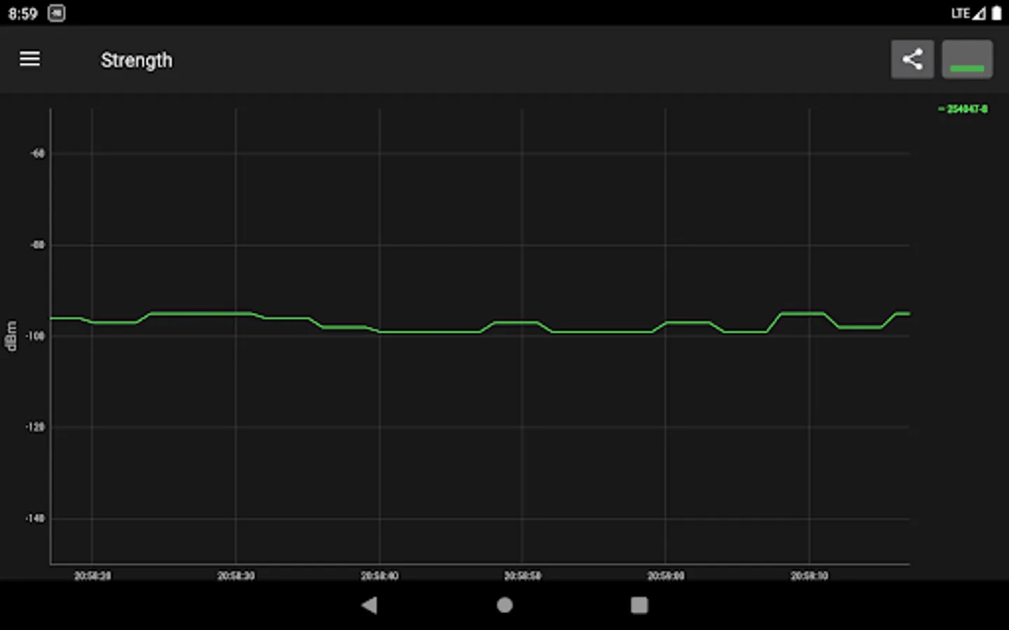
Task: Tap the notification icon beside 8:59
Action: [57, 13]
